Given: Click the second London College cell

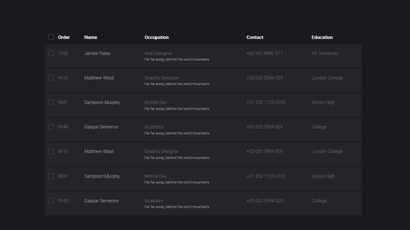Looking at the screenshot, I should point(327,152).
